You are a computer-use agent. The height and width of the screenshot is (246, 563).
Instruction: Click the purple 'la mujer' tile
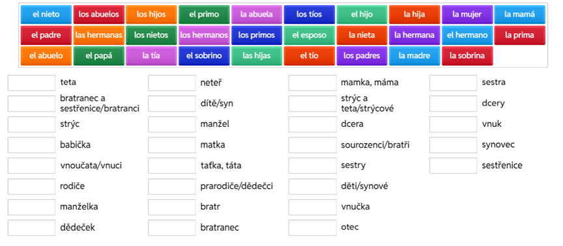pyautogui.click(x=467, y=15)
